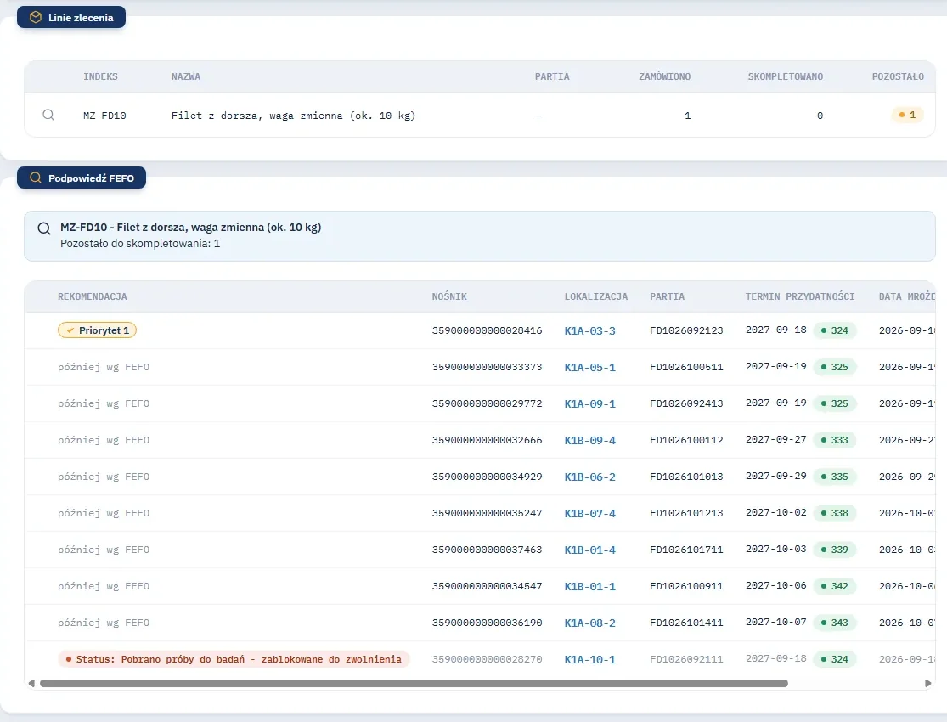Click the scroll-left arrow of the table scrollbar
Screen dimensions: 947x722
31,683
